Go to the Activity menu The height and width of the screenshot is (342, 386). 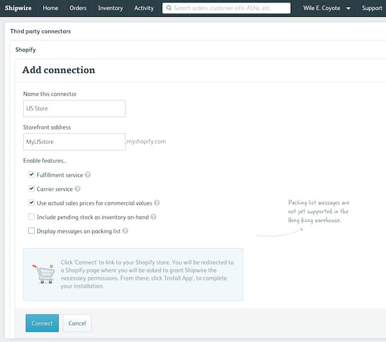(143, 8)
